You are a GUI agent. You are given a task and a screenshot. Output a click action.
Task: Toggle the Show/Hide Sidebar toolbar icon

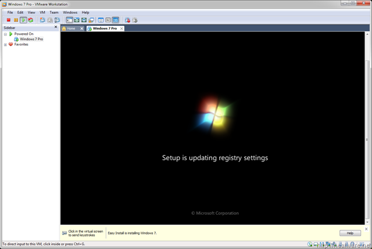click(x=69, y=20)
